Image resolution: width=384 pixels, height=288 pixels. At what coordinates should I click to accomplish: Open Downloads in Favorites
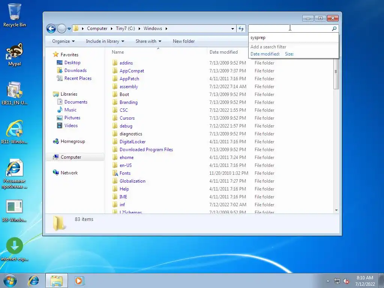pos(75,70)
